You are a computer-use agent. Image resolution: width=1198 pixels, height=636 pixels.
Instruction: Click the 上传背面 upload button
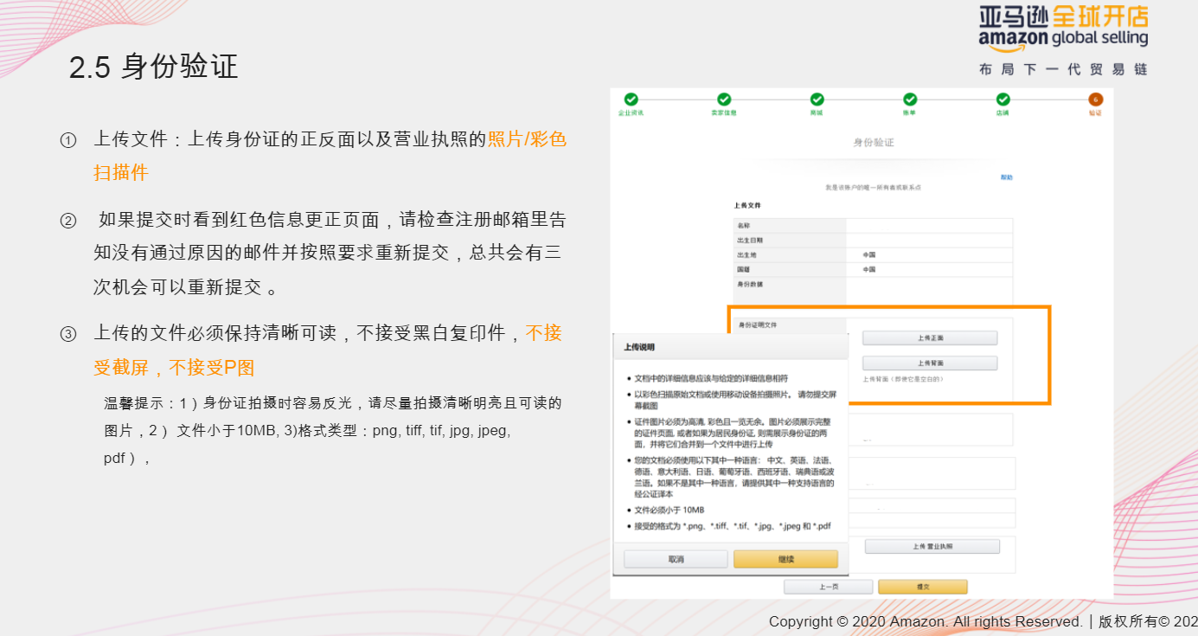932,363
